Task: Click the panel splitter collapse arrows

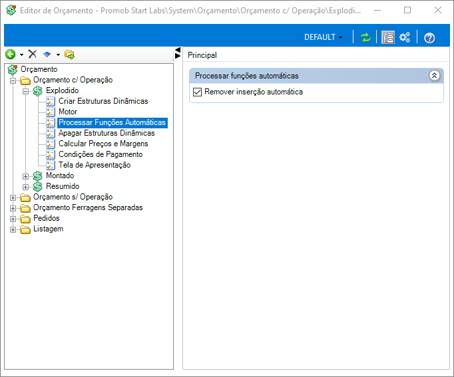Action: click(x=178, y=53)
